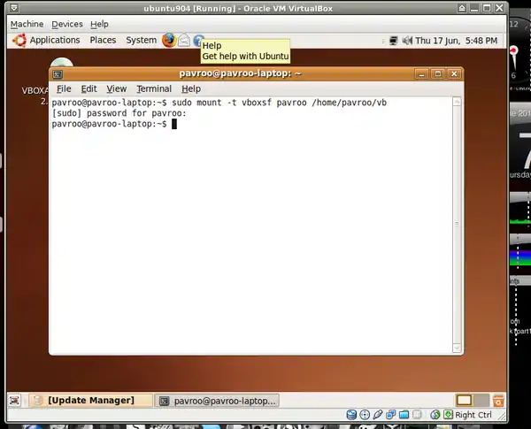Switch to the first workspace in switcher
This screenshot has width=531, height=429.
(465, 401)
